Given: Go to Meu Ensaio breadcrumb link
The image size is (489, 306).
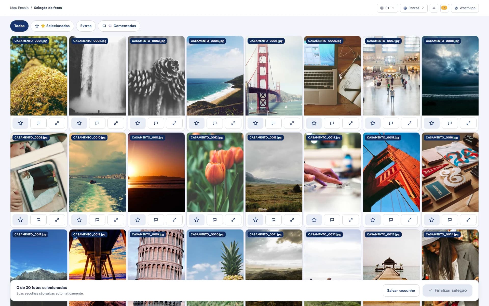Looking at the screenshot, I should tap(19, 8).
